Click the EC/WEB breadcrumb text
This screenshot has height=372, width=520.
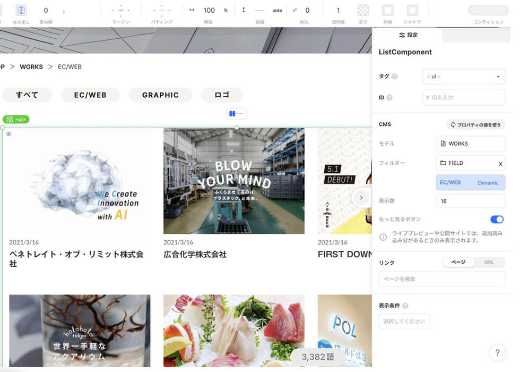pos(70,67)
